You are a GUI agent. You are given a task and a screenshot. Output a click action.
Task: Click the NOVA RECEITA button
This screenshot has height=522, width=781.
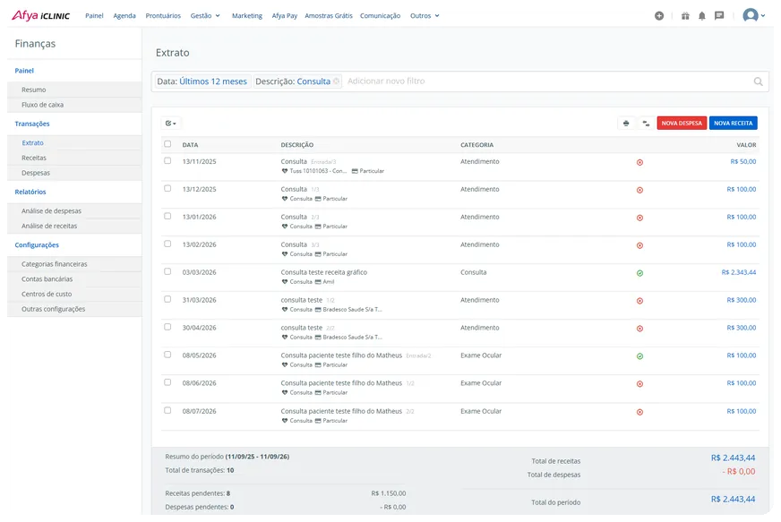tap(734, 123)
